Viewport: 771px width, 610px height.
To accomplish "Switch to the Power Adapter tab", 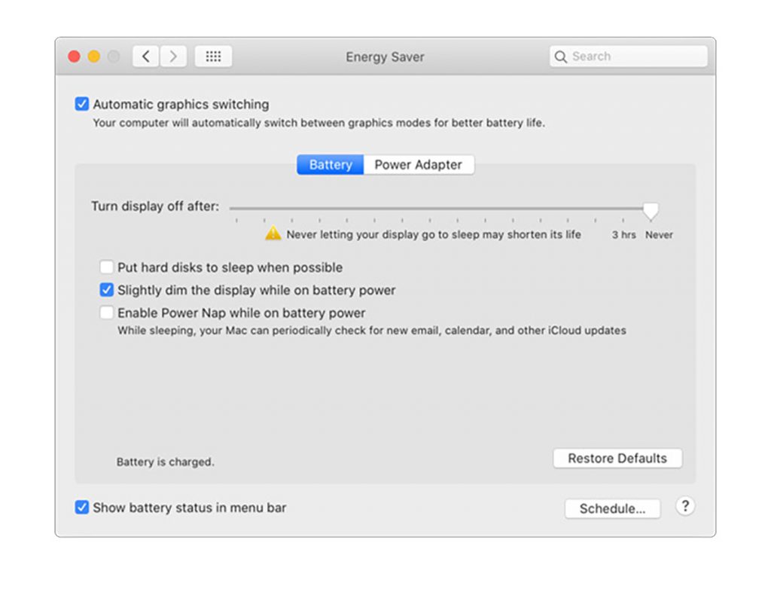I will (419, 165).
